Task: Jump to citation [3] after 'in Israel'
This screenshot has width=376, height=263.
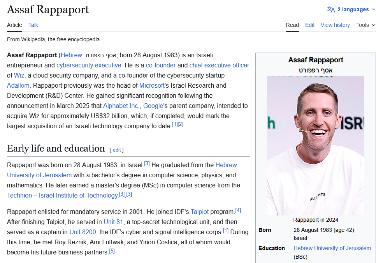Action: (x=147, y=164)
